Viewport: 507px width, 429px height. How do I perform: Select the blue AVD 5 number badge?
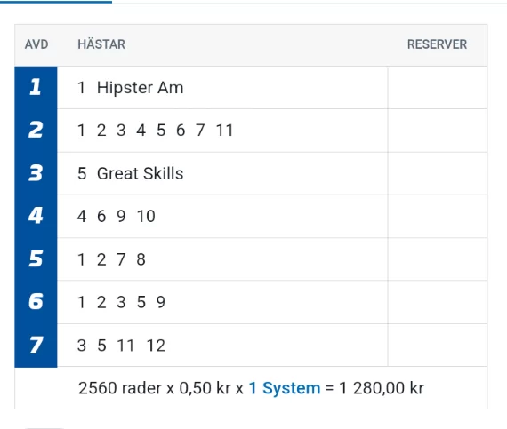(x=36, y=259)
